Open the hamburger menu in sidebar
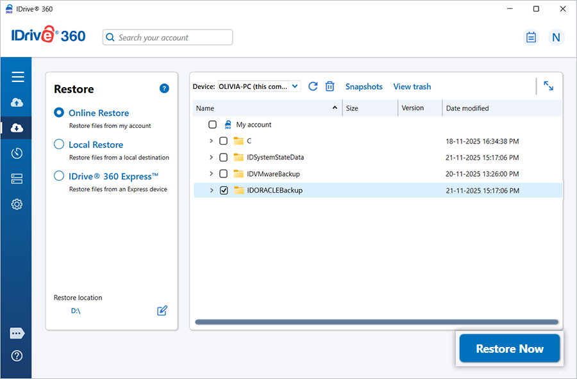Image resolution: width=577 pixels, height=379 pixels. (17, 77)
